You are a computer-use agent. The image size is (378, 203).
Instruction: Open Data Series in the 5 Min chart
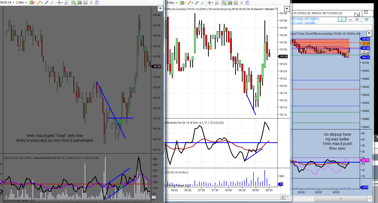click(230, 3)
